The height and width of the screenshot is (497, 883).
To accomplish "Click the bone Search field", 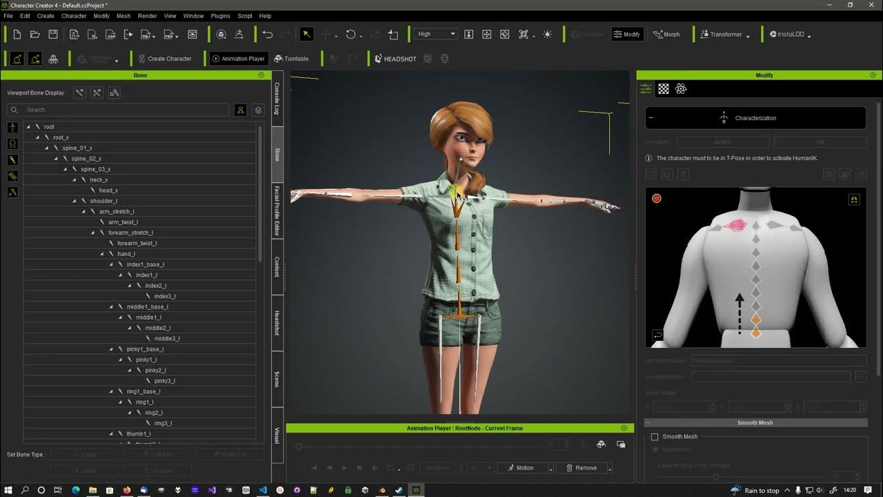I will [118, 110].
